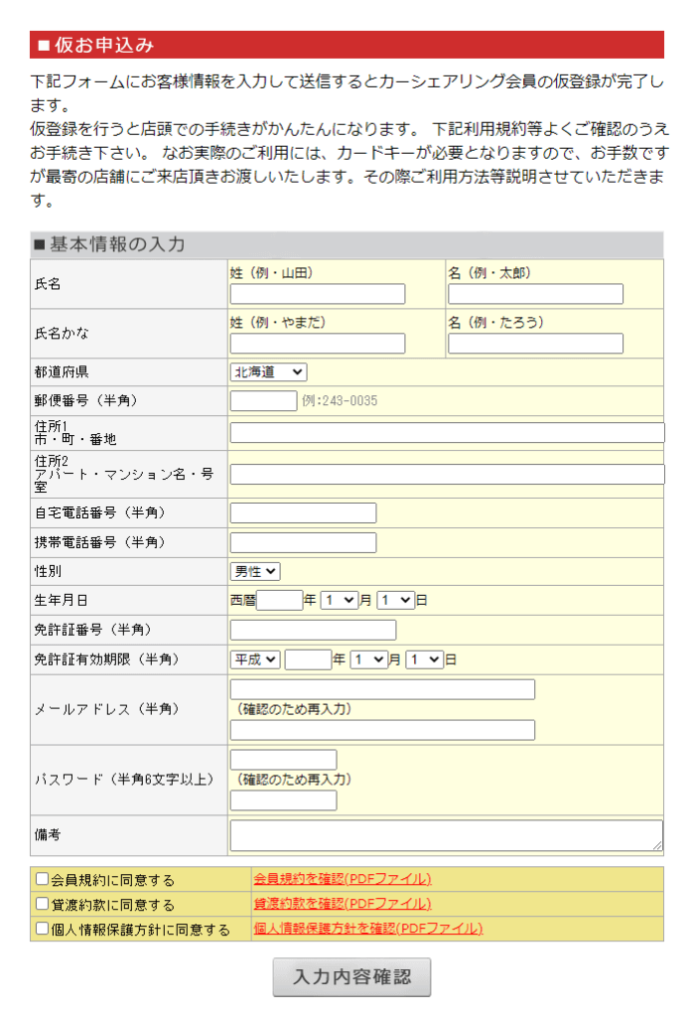The image size is (694, 1017).
Task: Click the 入力内容確認 button
Action: [351, 977]
